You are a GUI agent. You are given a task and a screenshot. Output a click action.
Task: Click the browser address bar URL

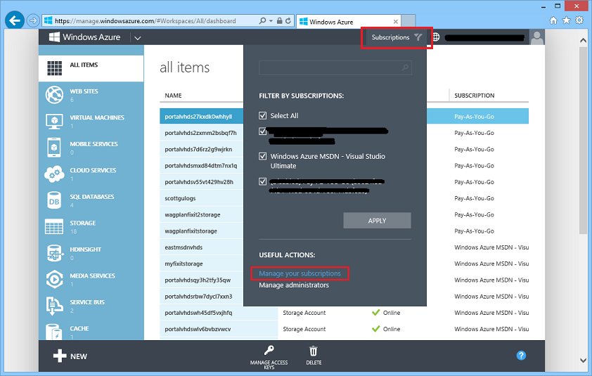[x=146, y=21]
